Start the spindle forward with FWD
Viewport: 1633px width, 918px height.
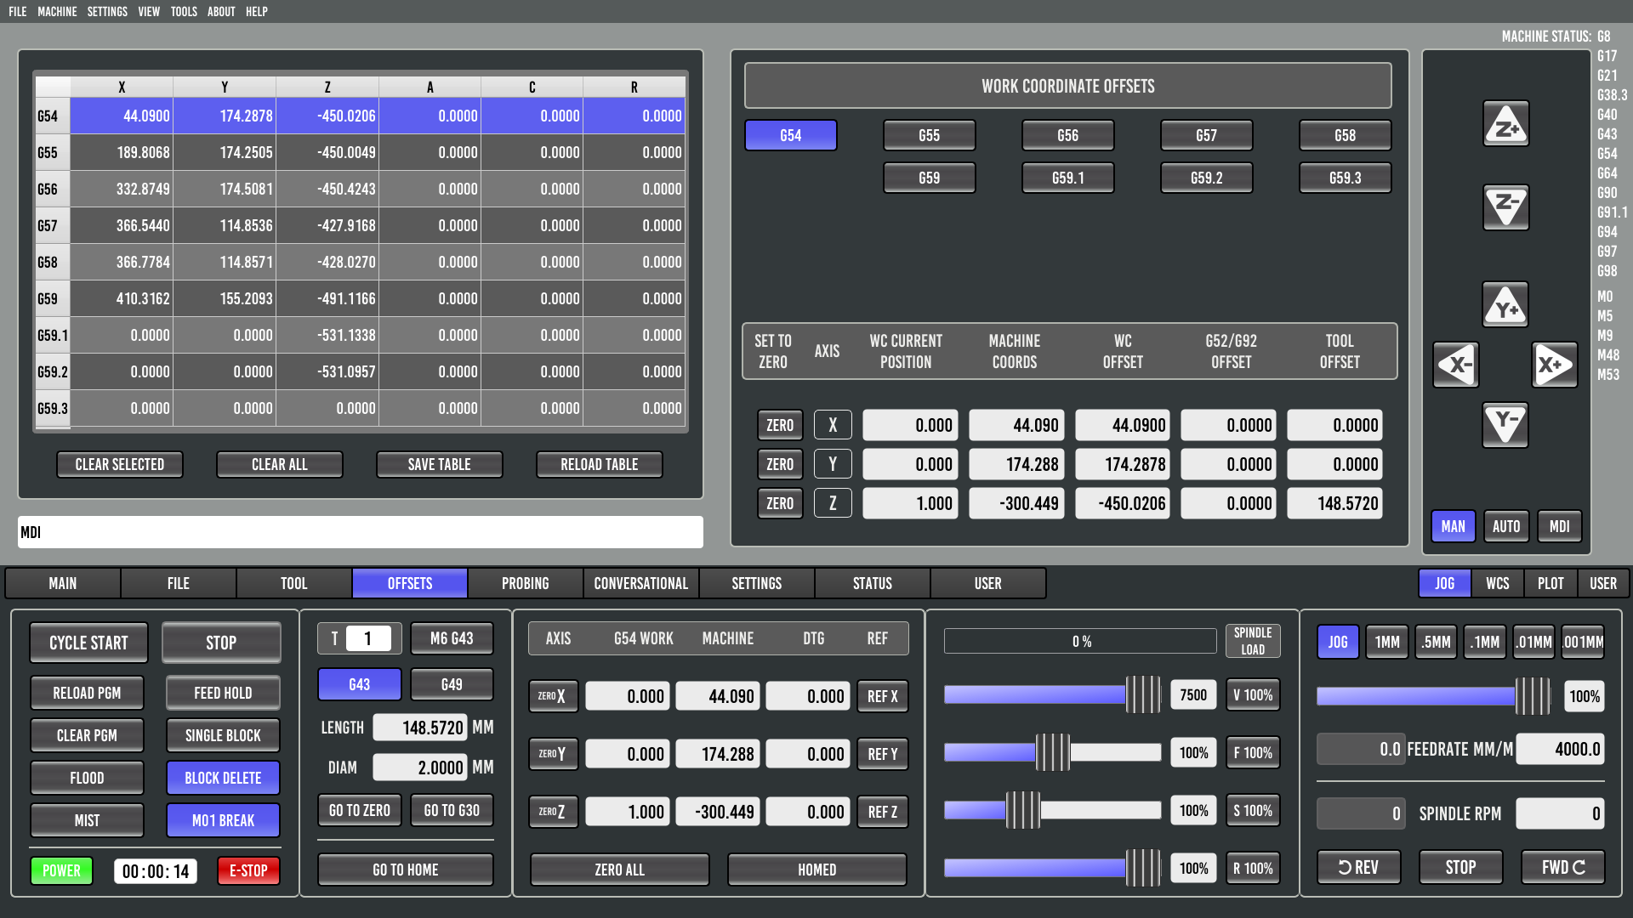(x=1562, y=867)
